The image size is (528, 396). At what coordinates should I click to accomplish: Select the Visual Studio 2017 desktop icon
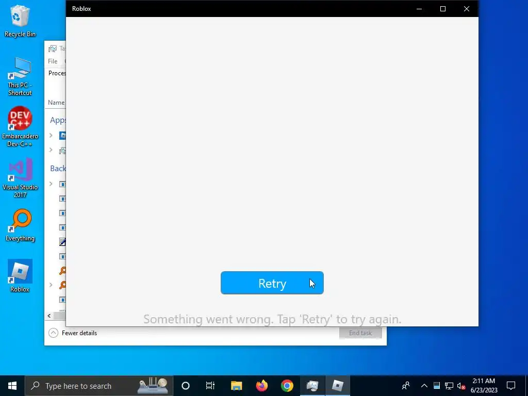[20, 178]
